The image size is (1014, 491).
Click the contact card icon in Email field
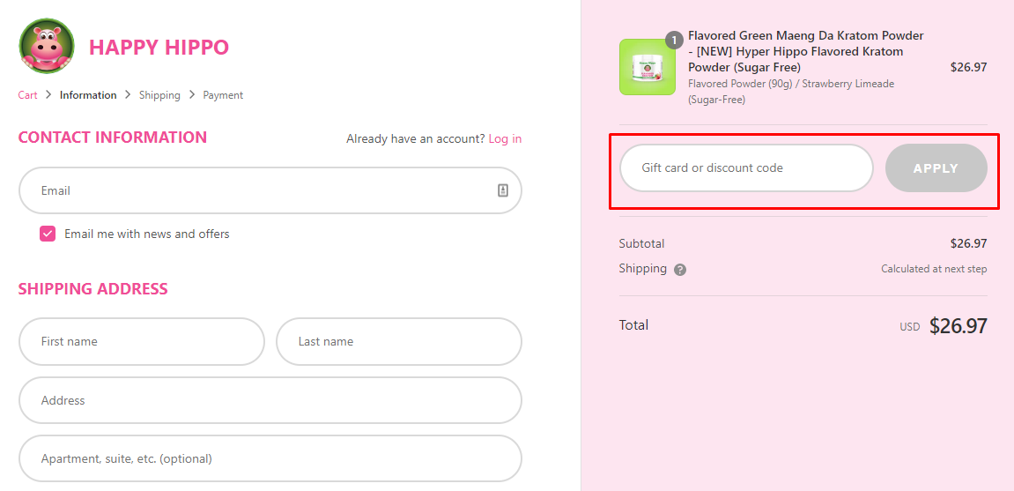pos(503,190)
